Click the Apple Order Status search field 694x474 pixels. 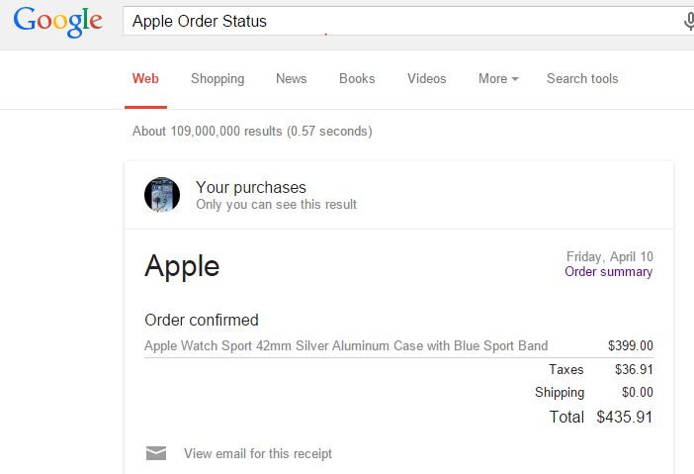[400, 21]
